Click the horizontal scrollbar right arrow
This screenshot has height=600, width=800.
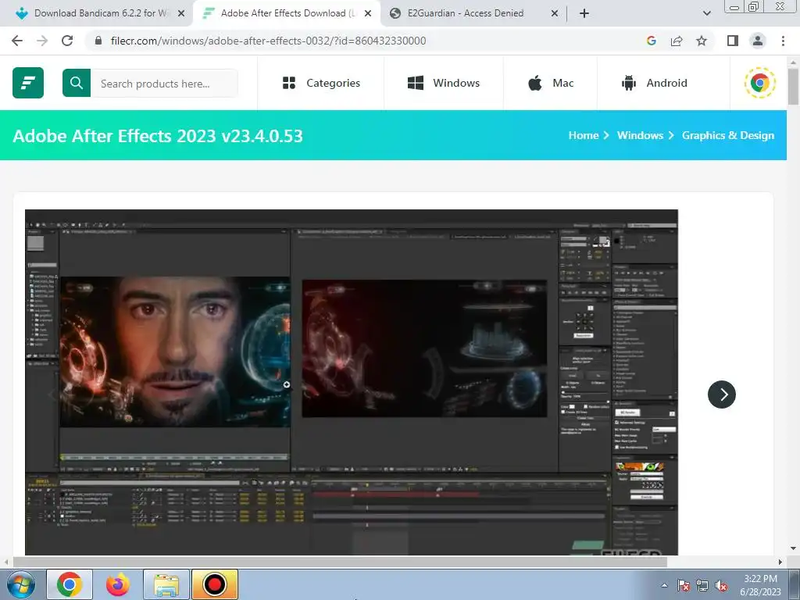tap(780, 562)
